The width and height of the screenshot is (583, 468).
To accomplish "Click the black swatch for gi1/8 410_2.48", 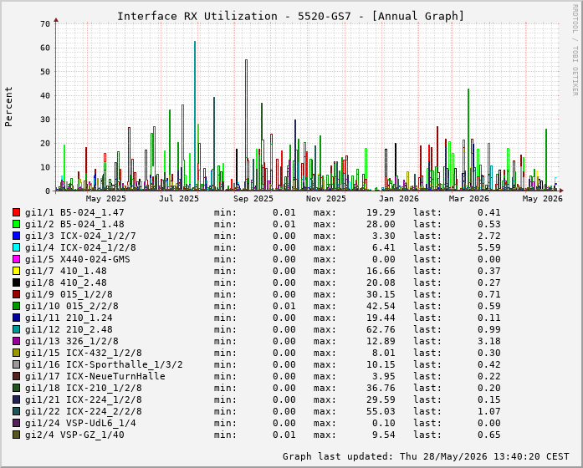I will 16,282.
